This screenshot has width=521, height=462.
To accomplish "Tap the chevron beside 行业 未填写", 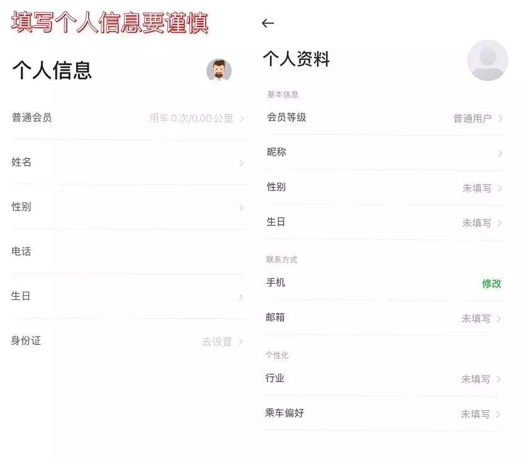I will click(x=498, y=379).
